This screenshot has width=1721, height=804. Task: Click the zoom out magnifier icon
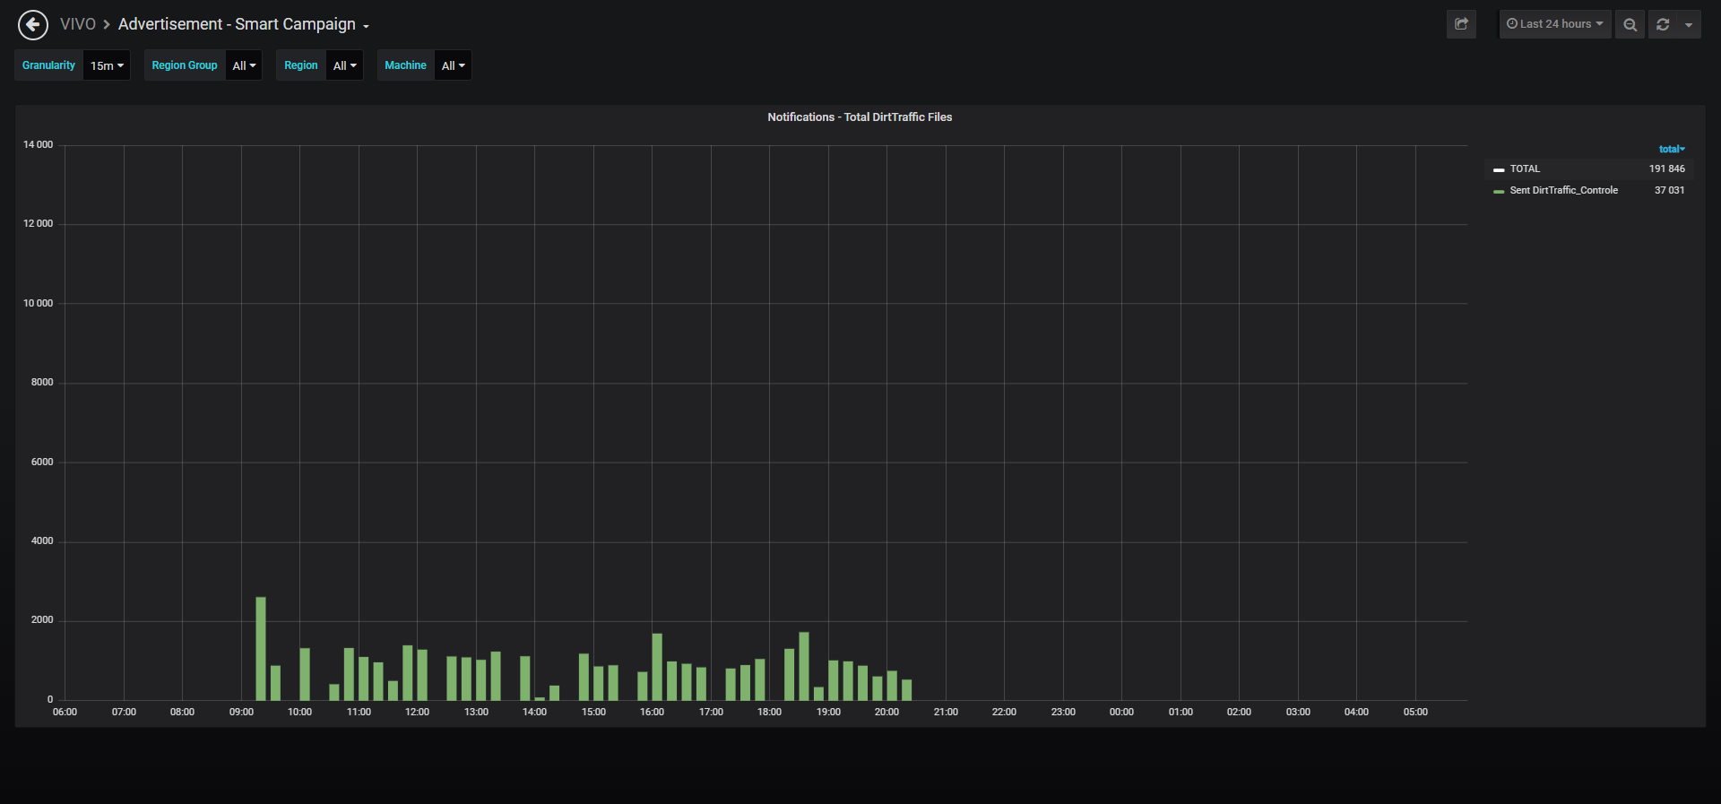coord(1630,24)
